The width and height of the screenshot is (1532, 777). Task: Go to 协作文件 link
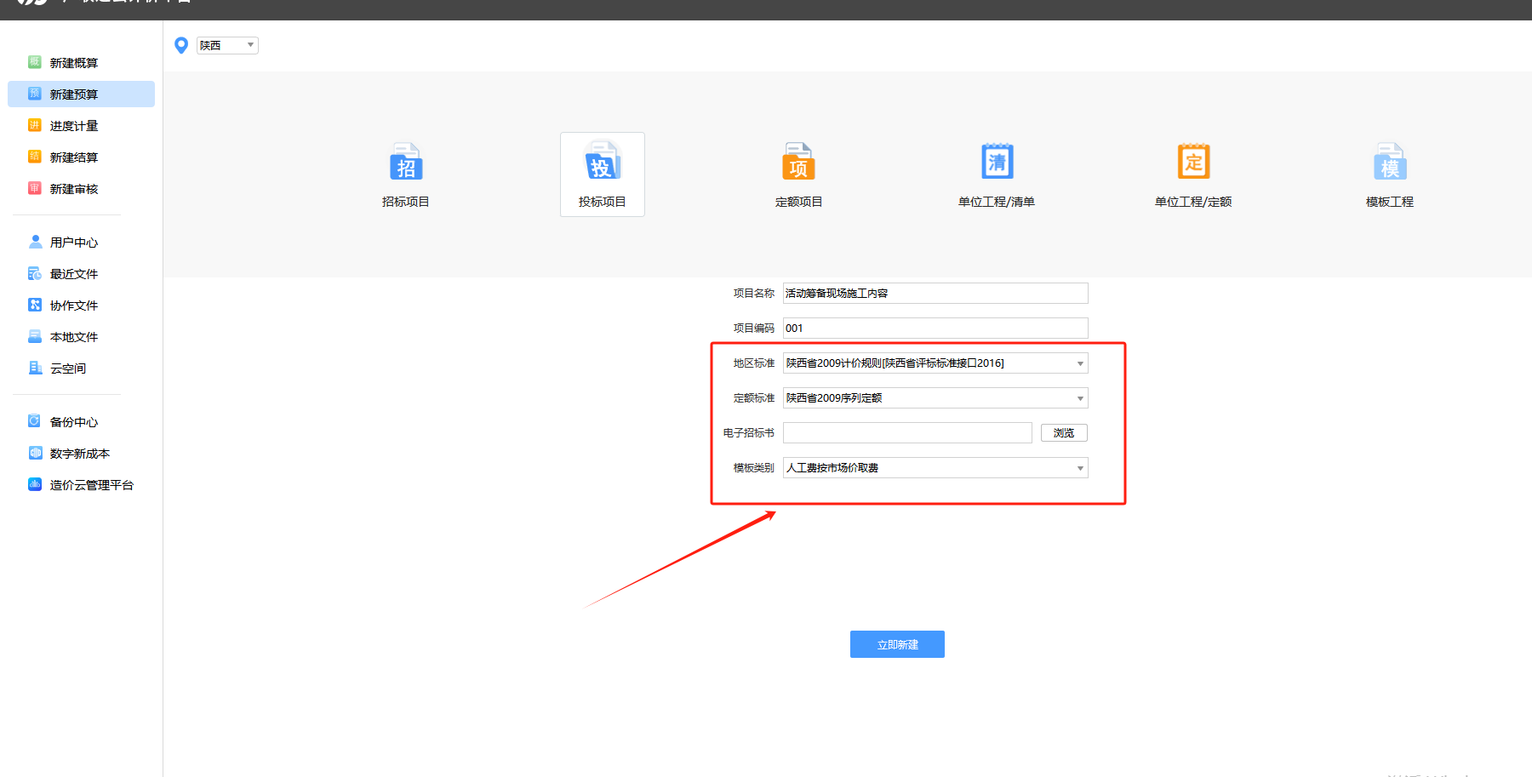click(x=74, y=306)
